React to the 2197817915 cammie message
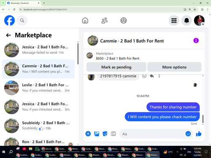 (144, 76)
